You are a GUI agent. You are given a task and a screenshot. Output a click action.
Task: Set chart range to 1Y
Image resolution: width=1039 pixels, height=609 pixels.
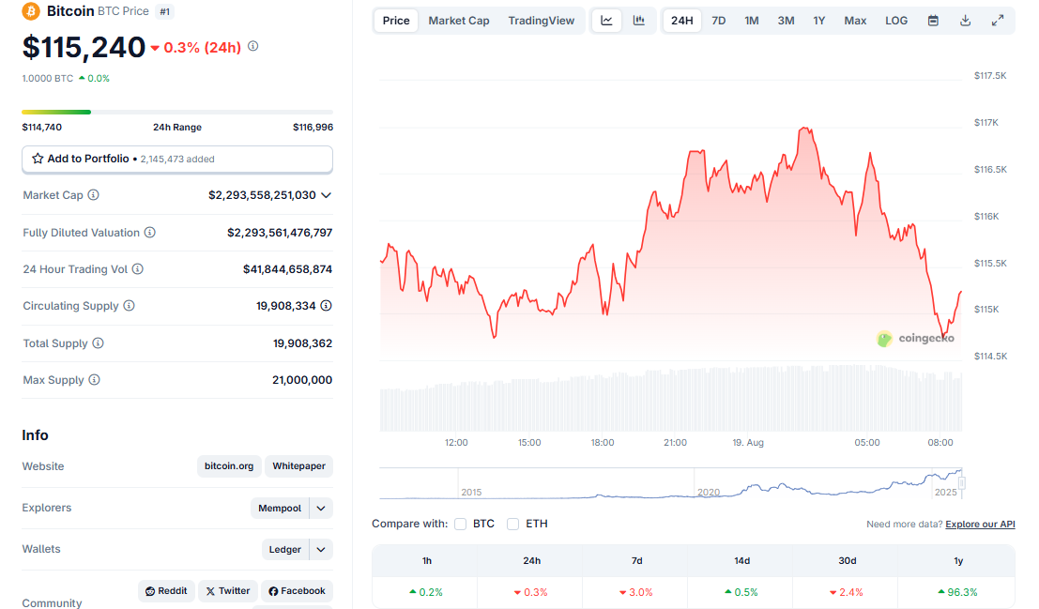[819, 21]
